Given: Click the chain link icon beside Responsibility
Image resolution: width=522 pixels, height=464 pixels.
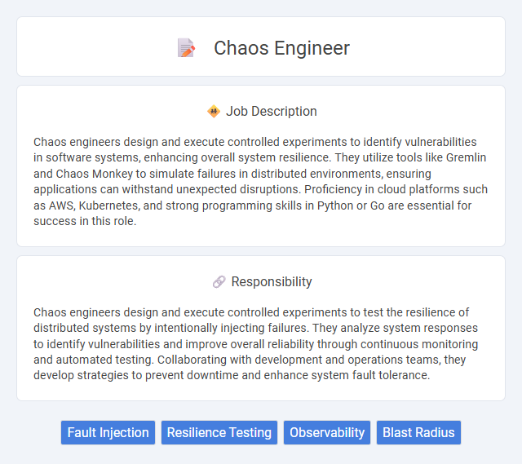Looking at the screenshot, I should [x=219, y=281].
